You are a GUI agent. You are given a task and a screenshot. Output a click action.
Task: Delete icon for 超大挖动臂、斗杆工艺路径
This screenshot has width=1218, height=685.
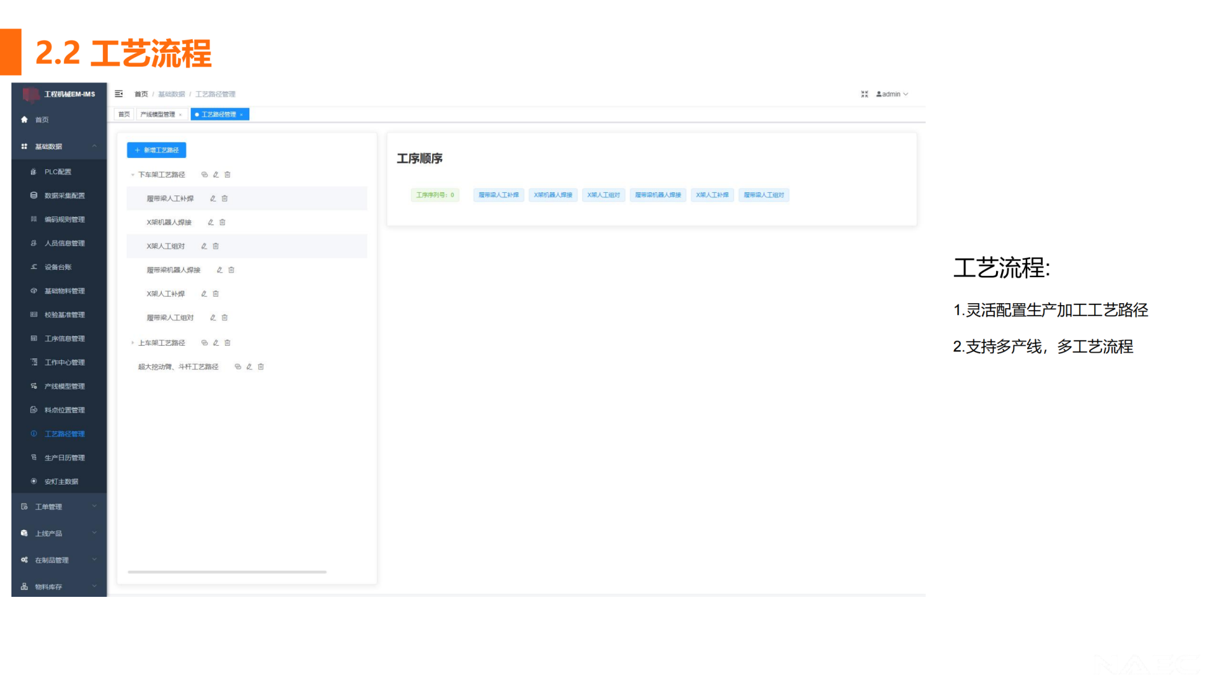click(261, 367)
